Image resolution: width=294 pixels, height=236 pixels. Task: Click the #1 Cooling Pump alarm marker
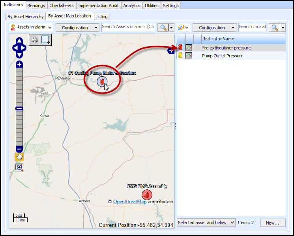tap(102, 81)
